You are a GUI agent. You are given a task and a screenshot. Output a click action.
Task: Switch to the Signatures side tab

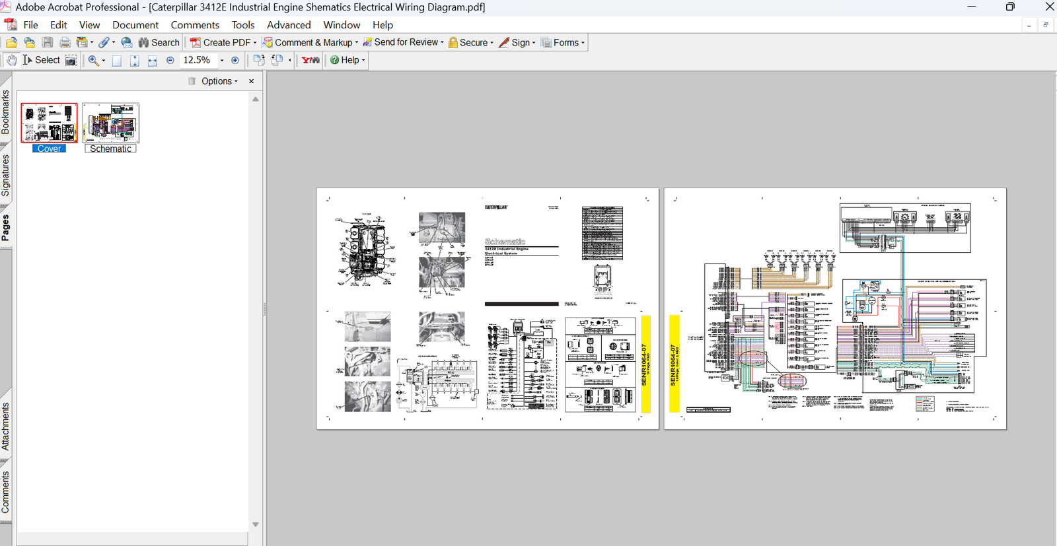click(x=6, y=175)
